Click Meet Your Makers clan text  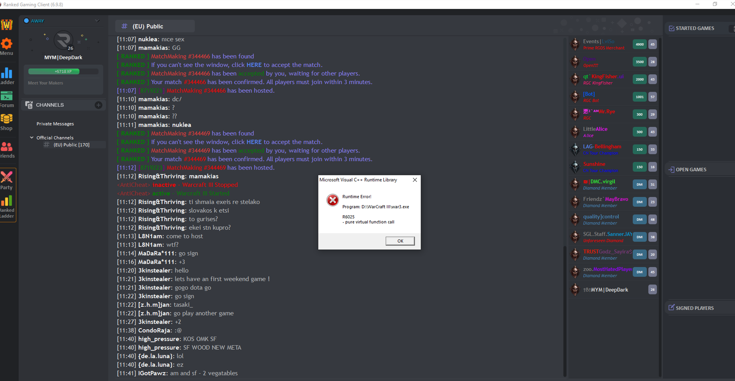click(x=45, y=83)
